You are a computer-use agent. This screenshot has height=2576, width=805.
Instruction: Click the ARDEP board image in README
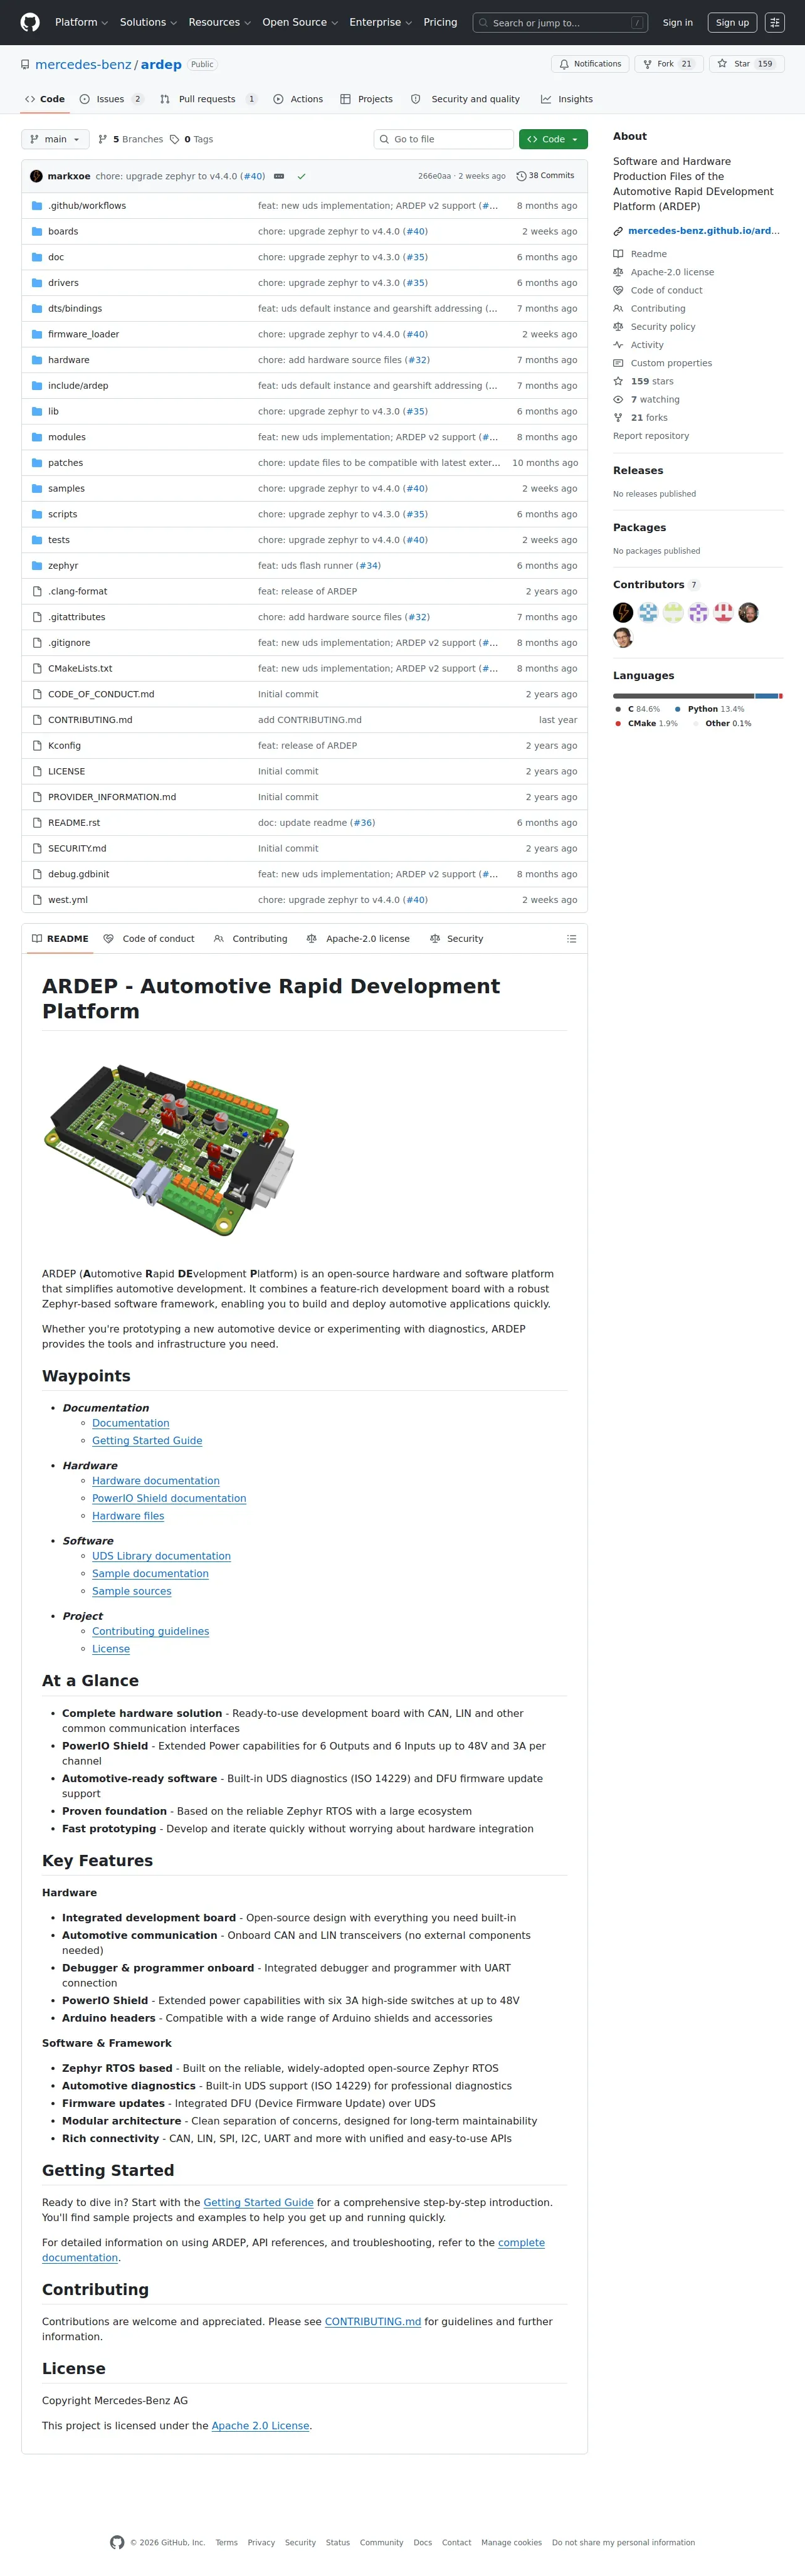click(170, 1150)
